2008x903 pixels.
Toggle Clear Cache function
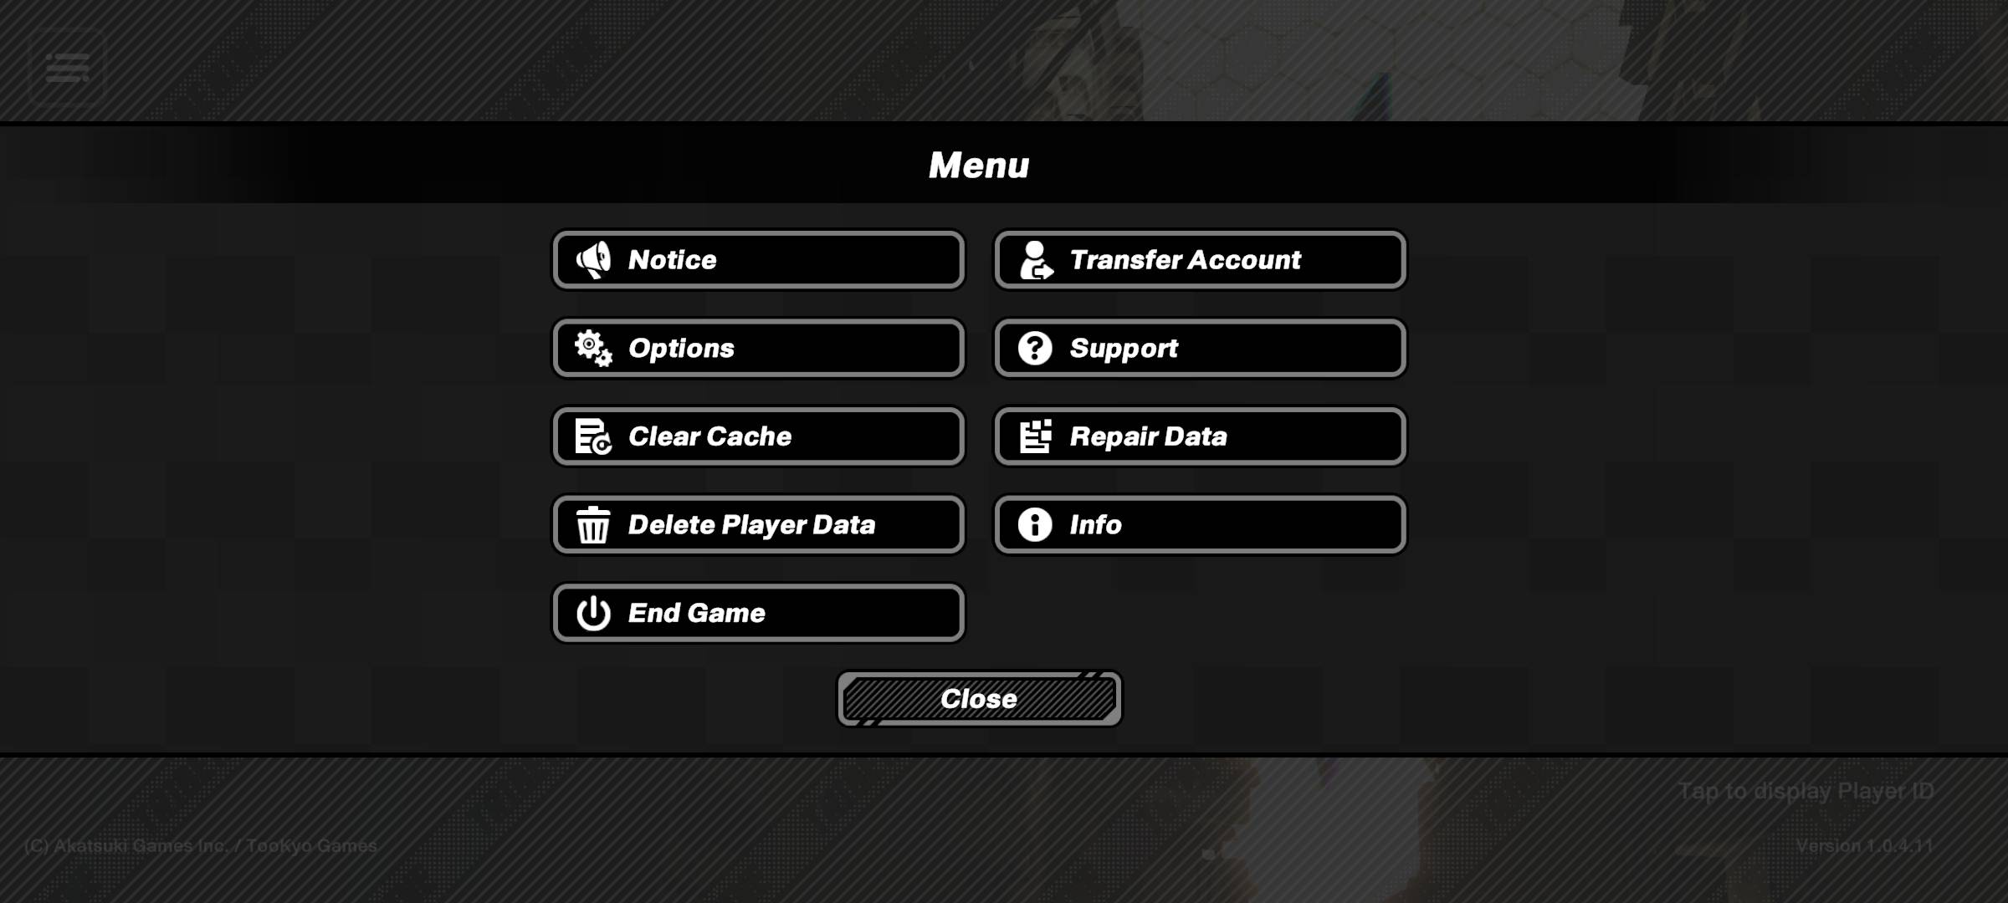[760, 435]
